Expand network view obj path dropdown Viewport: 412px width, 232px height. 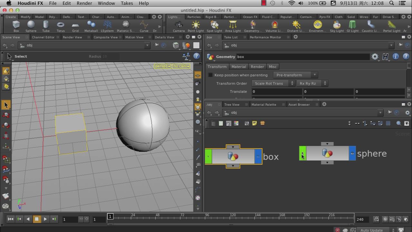380,112
